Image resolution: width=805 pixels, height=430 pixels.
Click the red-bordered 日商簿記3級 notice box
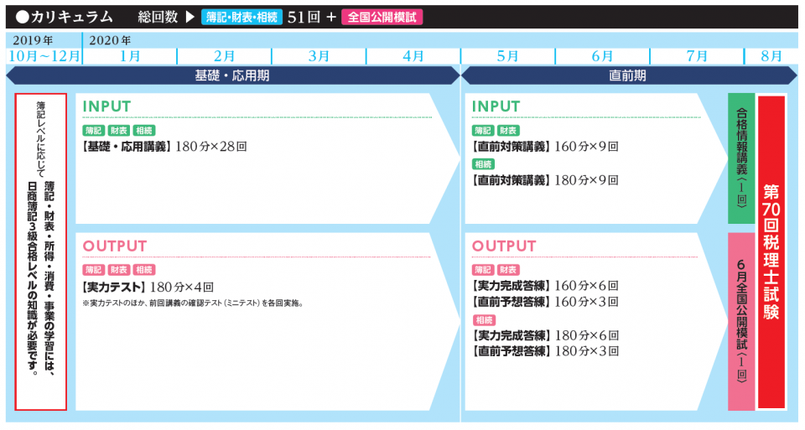(x=41, y=251)
